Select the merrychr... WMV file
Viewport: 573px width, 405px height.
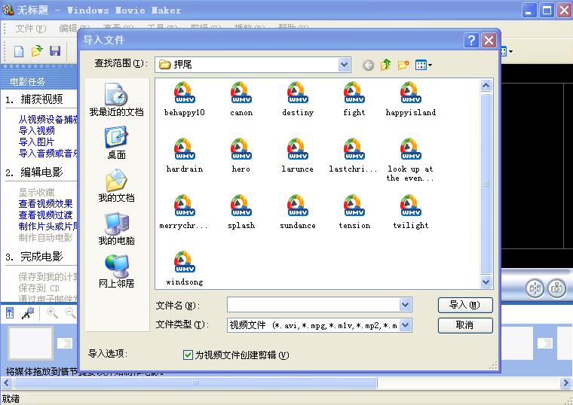[184, 212]
